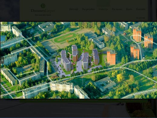Image resolution: width=157 pixels, height=118 pixels.
Task: Click the white panel block at the photo's bottom edge
Action: [62, 87]
